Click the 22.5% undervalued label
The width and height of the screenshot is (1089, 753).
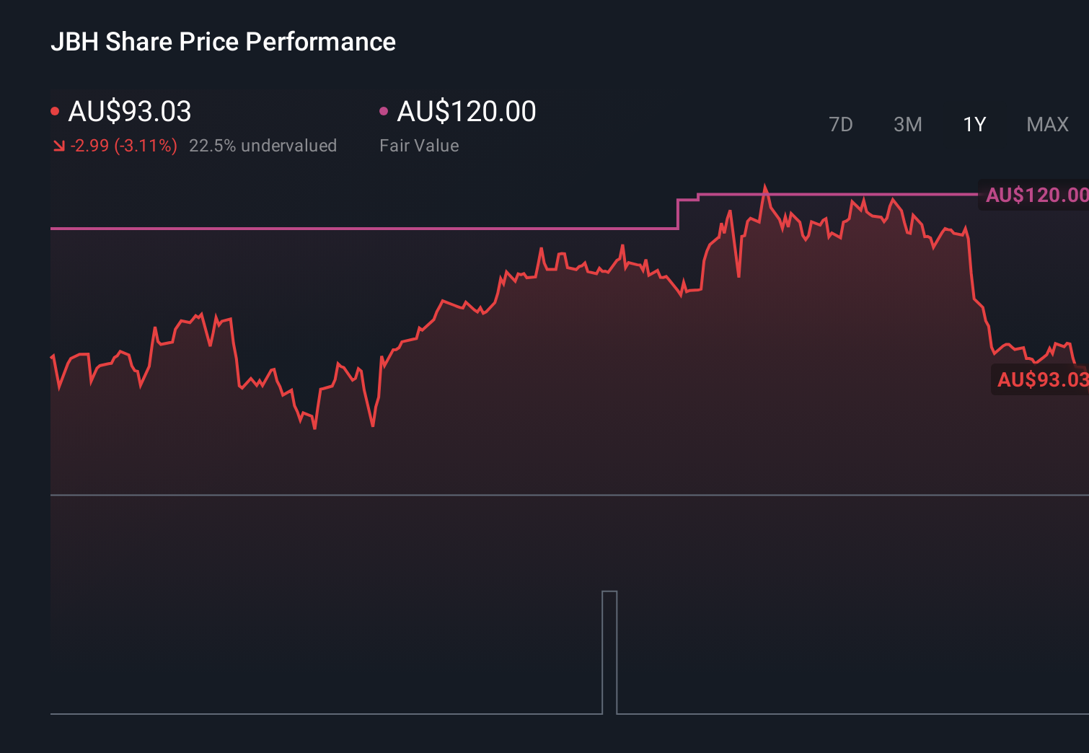coord(263,145)
